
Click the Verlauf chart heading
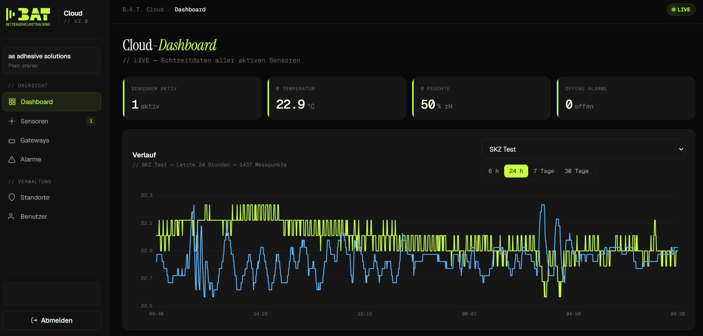[x=144, y=155]
